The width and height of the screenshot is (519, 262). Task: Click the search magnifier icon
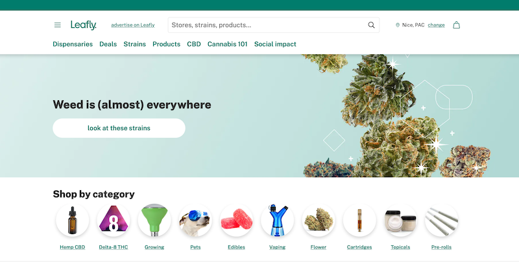click(x=371, y=25)
